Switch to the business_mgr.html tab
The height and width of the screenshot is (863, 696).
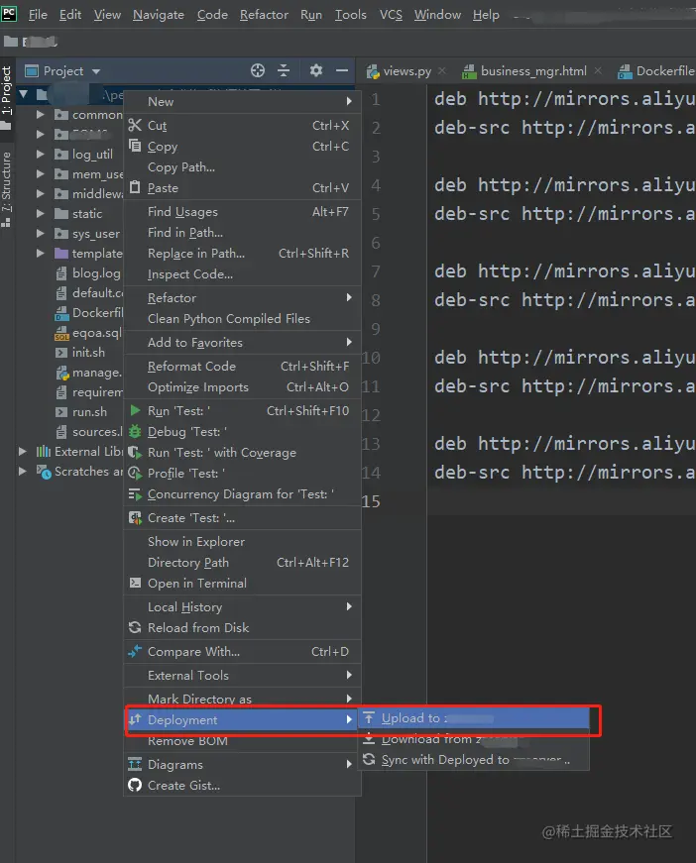click(533, 71)
